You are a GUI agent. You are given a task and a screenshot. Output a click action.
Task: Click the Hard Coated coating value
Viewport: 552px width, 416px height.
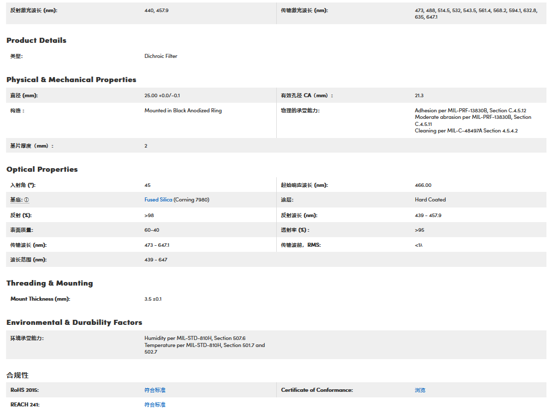430,200
